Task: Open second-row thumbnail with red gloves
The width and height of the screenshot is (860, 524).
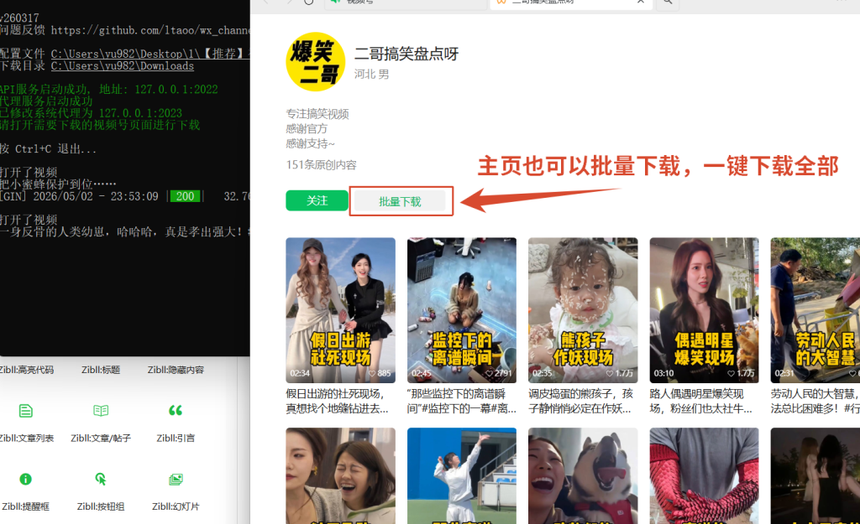Action: pos(705,476)
